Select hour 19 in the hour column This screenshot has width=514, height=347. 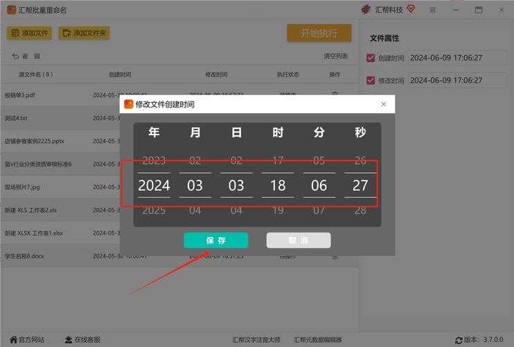(x=278, y=210)
